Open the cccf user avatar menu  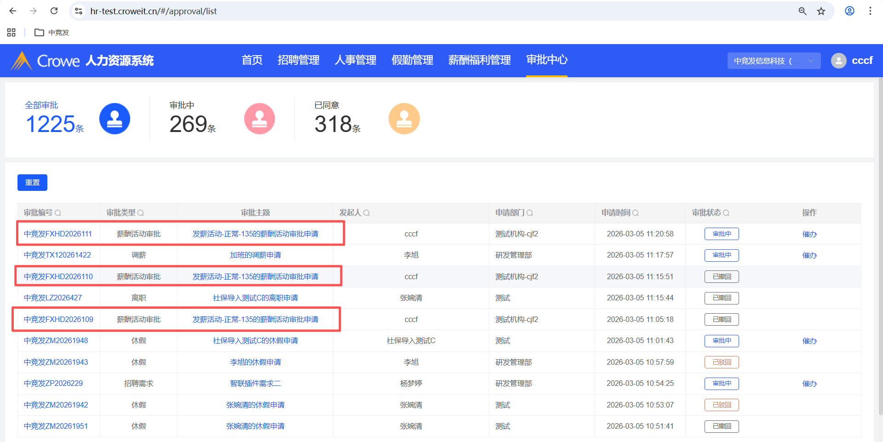(x=838, y=61)
